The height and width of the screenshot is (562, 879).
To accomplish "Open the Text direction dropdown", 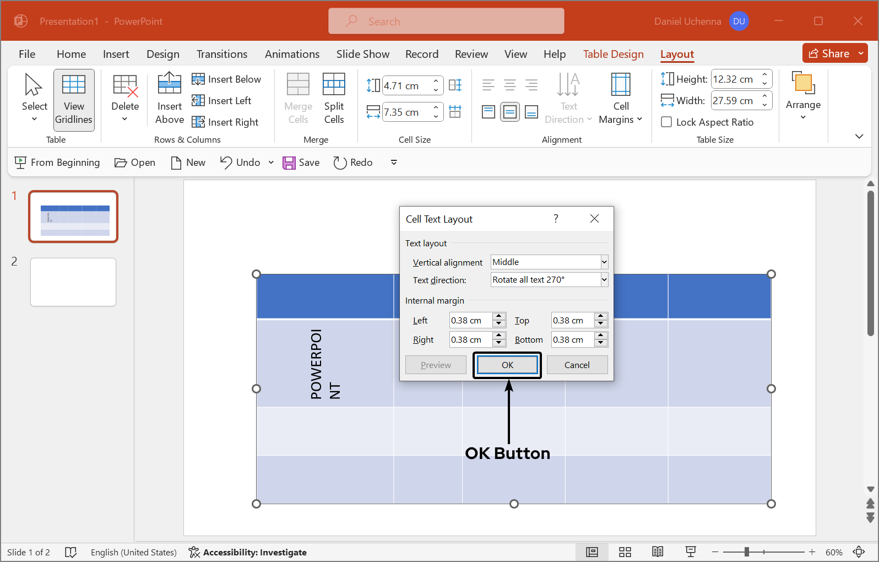I will 604,280.
